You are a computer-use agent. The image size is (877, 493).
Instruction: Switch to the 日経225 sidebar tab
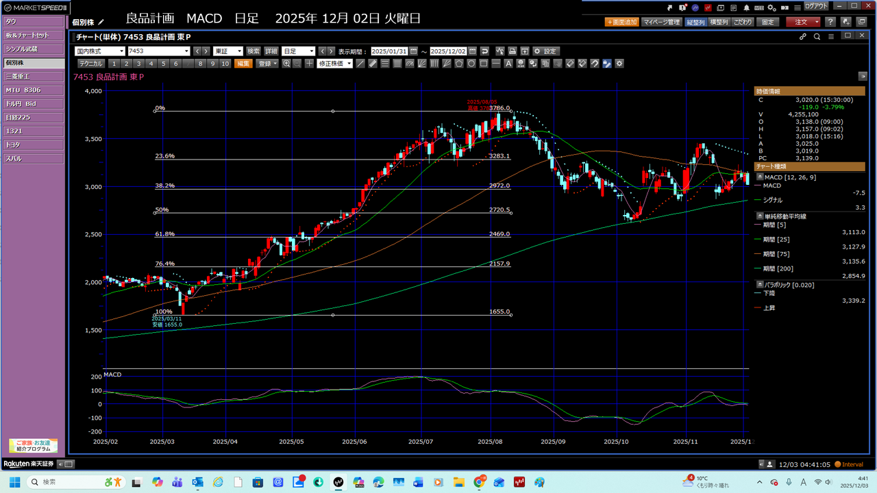pos(33,117)
